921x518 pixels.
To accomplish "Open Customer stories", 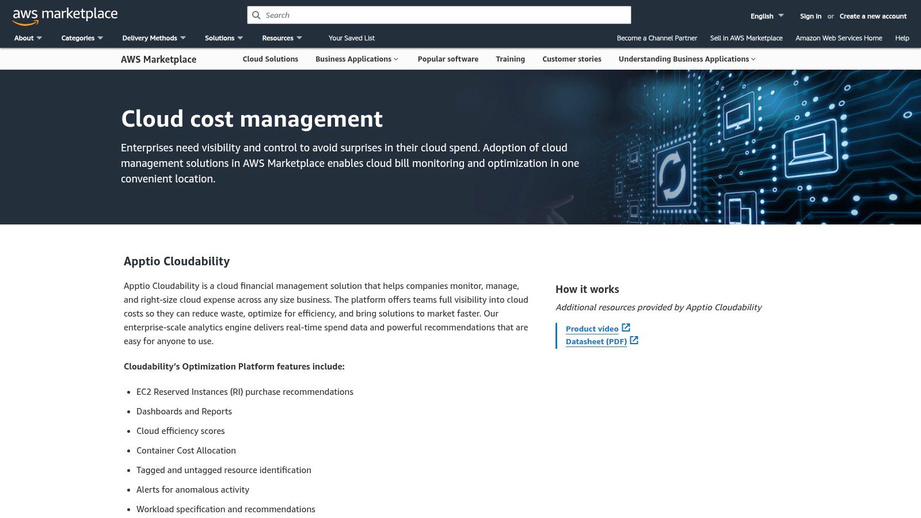I will (x=572, y=59).
